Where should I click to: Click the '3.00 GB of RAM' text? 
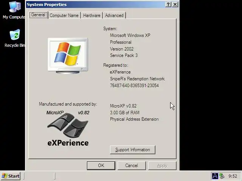(x=124, y=113)
